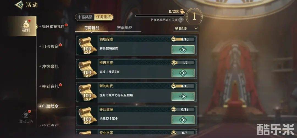Image resolution: width=297 pixels, height=138 pixels.
Task: Click the back arrow beside 活动
Action: (x=20, y=5)
